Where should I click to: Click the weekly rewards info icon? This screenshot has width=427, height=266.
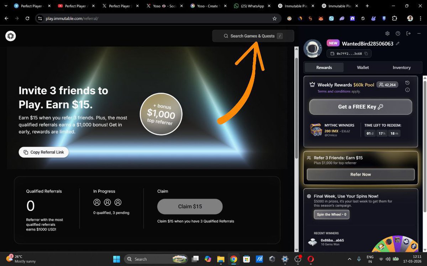tap(407, 90)
